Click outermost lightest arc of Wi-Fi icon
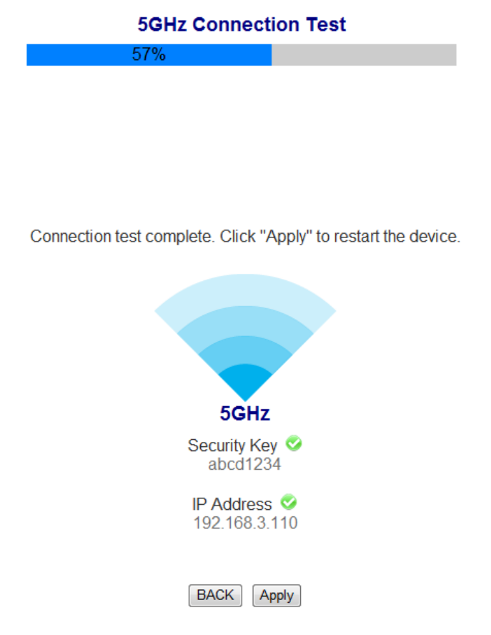 pos(245,293)
